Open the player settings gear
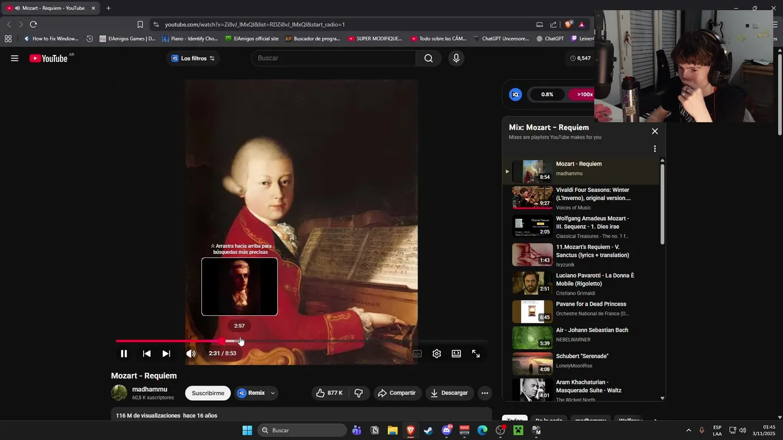Screen dimensions: 783x440 point(437,354)
